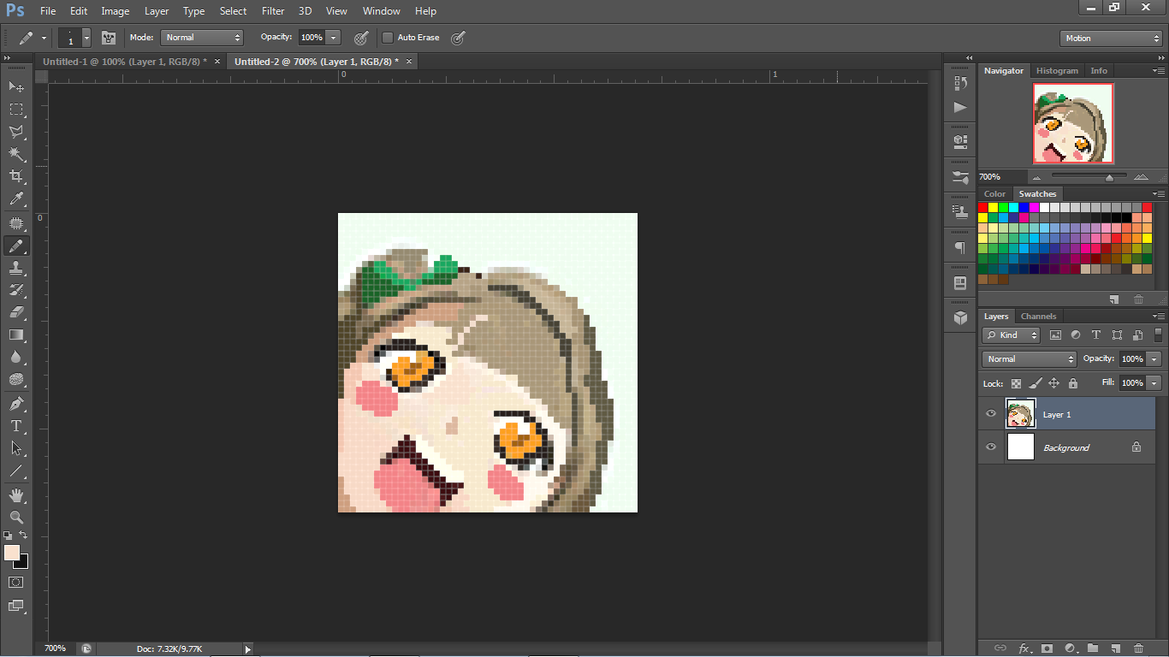Viewport: 1169px width, 657px height.
Task: Select the Healing Brush tool
Action: point(16,223)
